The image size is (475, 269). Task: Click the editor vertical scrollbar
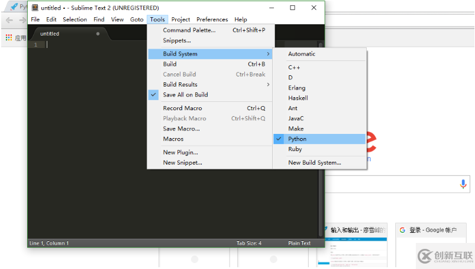coord(321,139)
